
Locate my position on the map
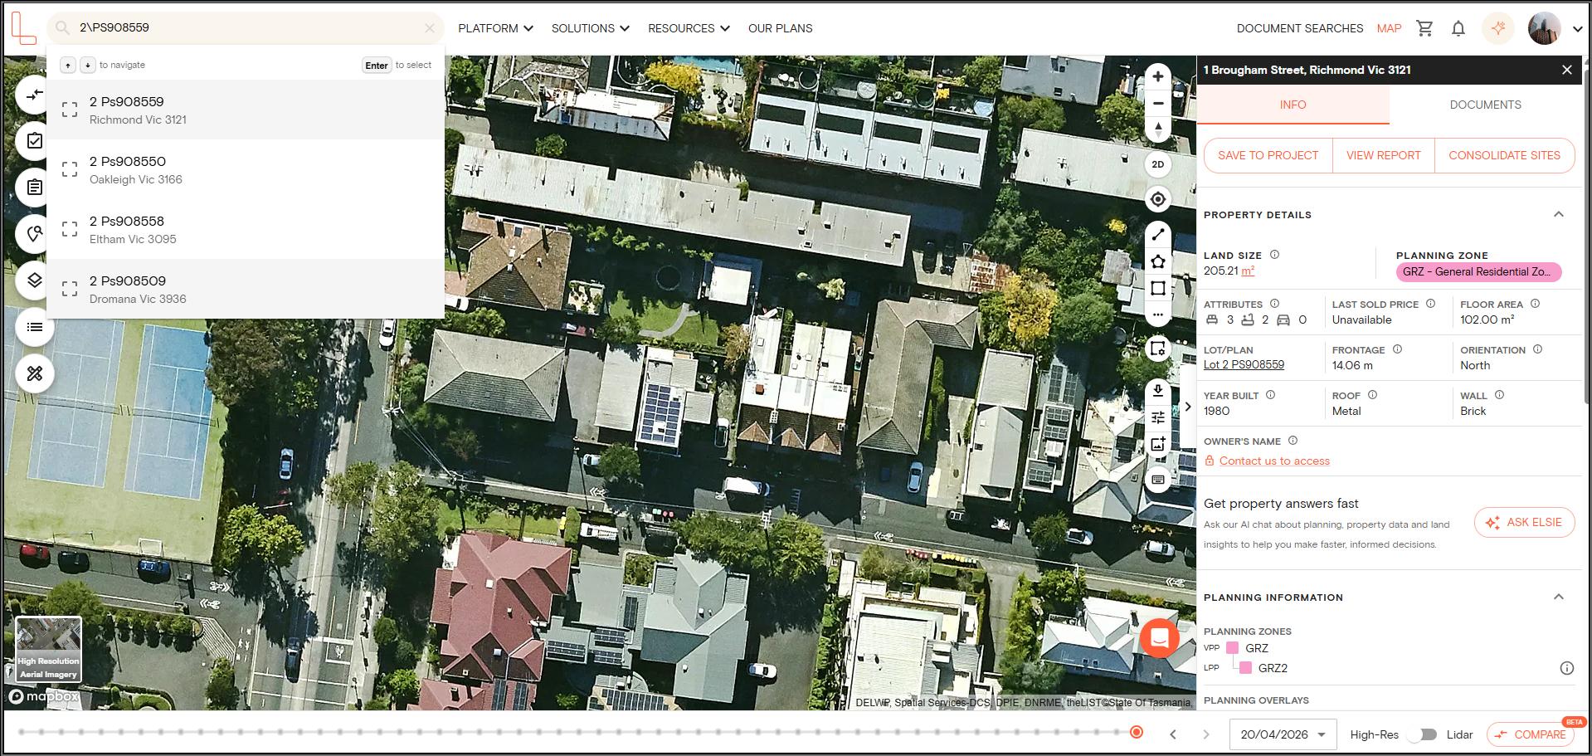coord(1158,199)
